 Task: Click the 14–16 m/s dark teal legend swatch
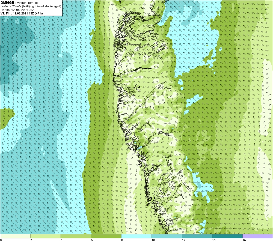[227, 236]
